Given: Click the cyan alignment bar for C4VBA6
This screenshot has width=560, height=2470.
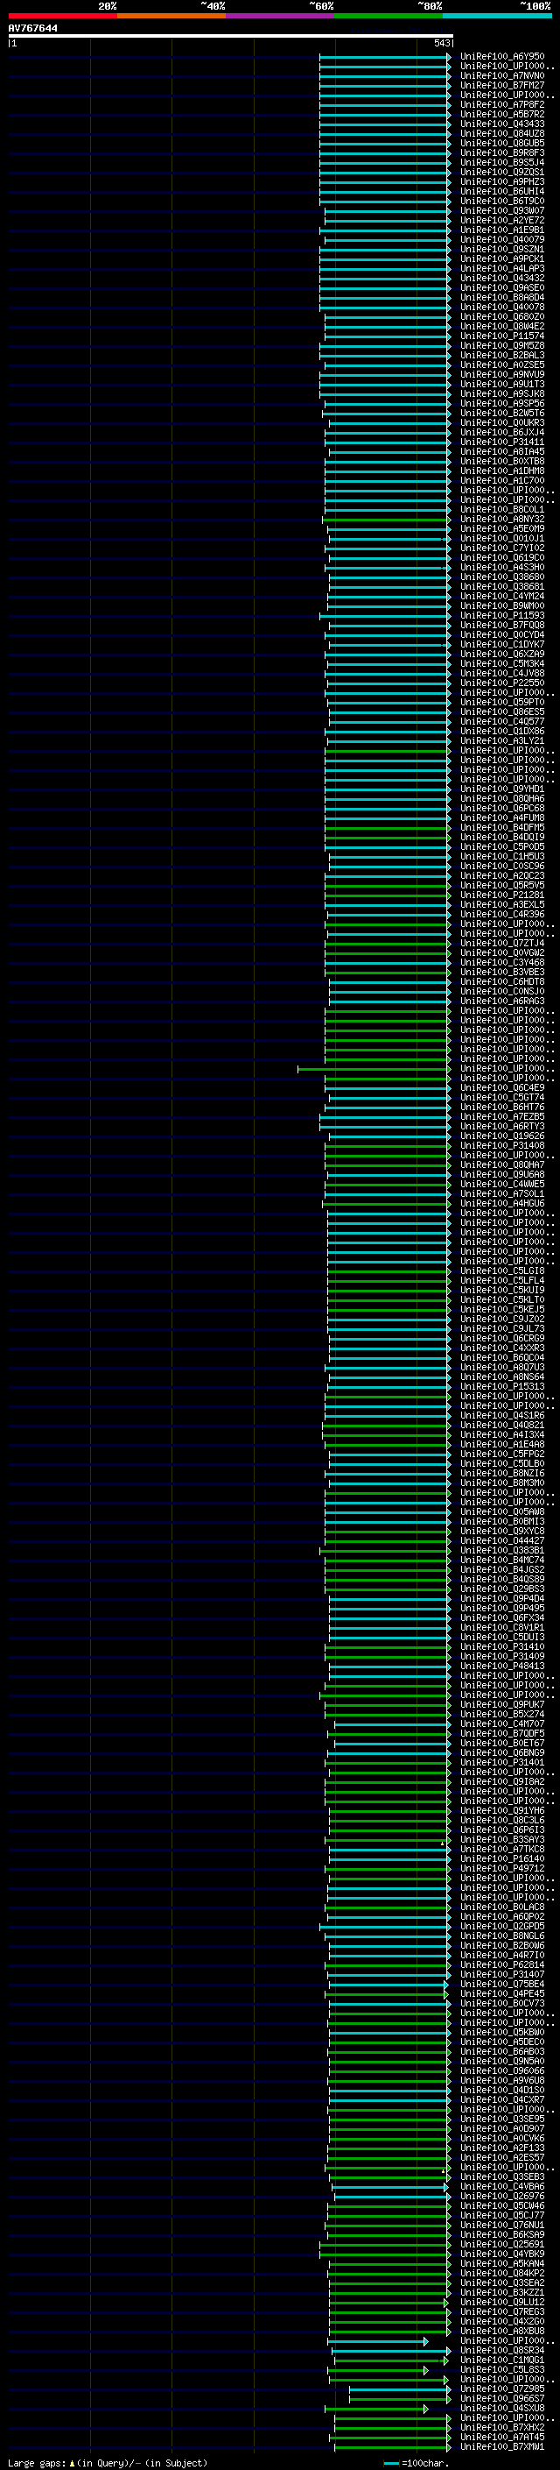Looking at the screenshot, I should pyautogui.click(x=388, y=2186).
